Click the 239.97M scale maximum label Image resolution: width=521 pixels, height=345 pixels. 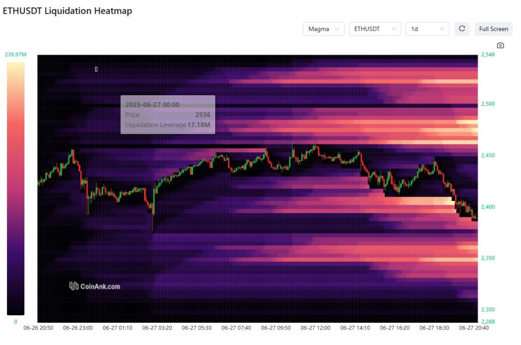[x=15, y=55]
